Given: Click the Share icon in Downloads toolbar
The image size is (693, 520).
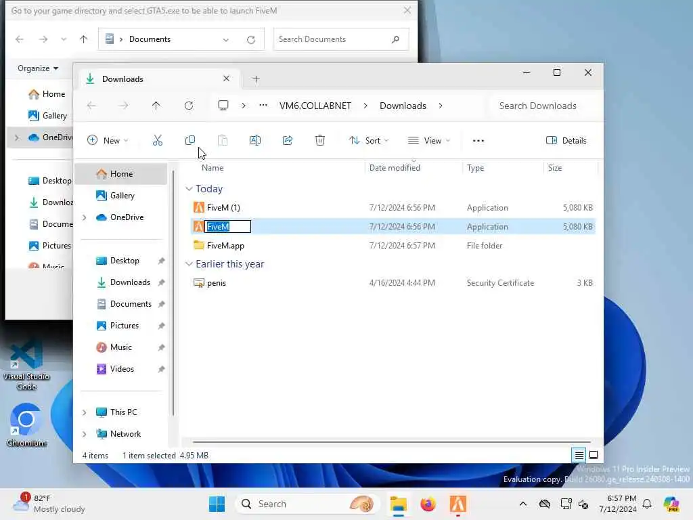Looking at the screenshot, I should [287, 141].
